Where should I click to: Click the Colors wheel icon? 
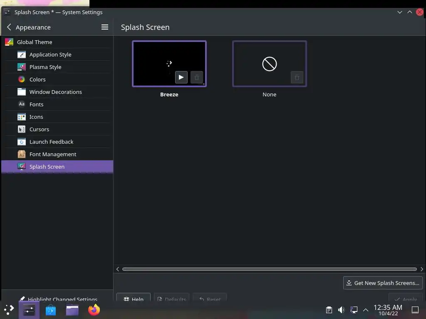pyautogui.click(x=22, y=79)
